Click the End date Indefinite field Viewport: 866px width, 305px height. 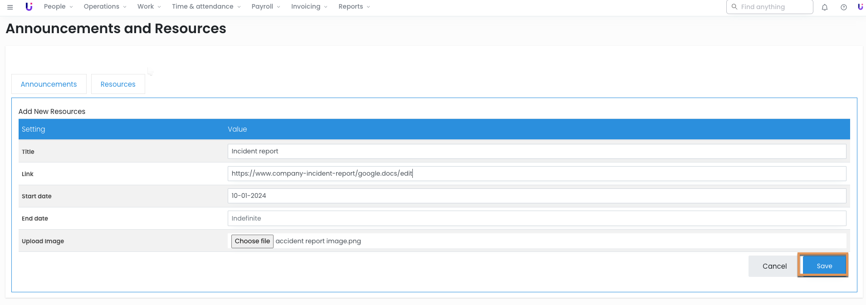pyautogui.click(x=537, y=218)
